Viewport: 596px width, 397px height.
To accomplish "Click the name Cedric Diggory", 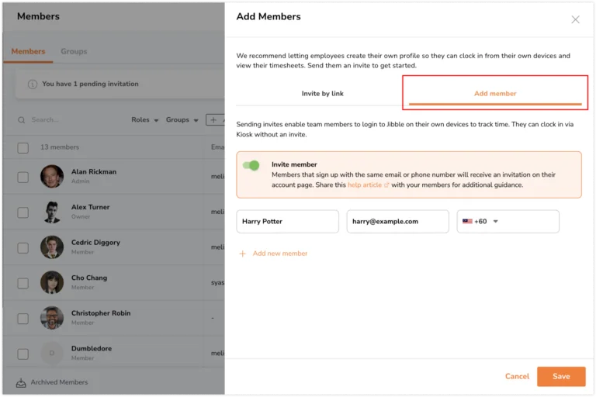I will tap(95, 243).
